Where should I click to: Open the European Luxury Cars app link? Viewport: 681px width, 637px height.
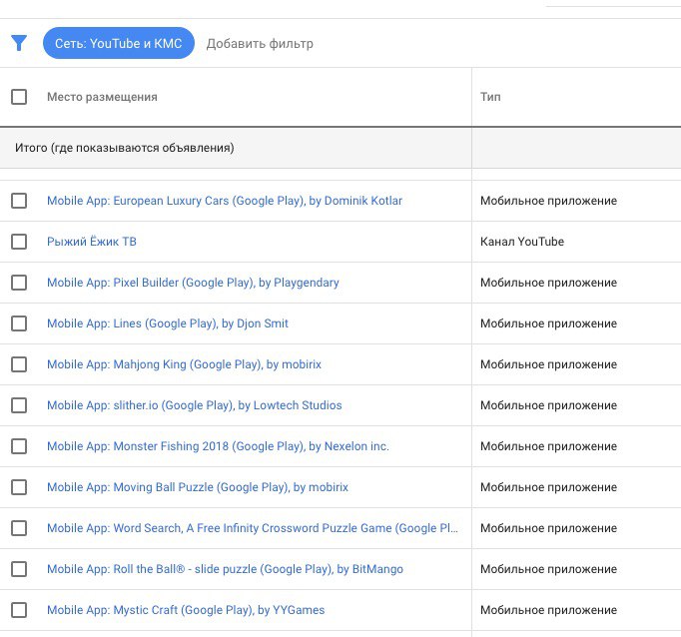point(225,201)
